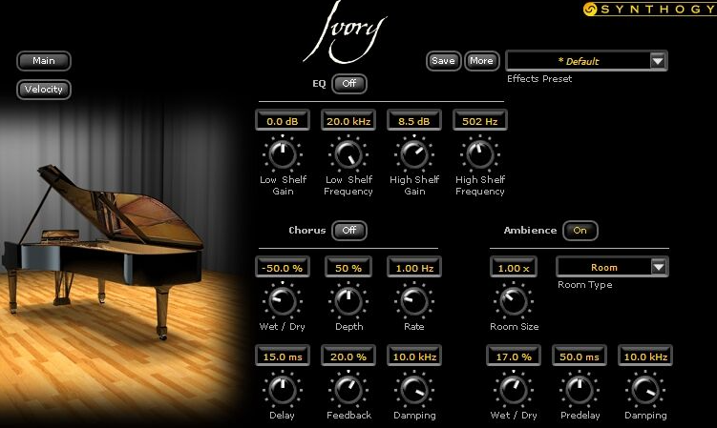Open the Room Type dropdown arrow
Viewport: 717px width, 428px height.
659,267
